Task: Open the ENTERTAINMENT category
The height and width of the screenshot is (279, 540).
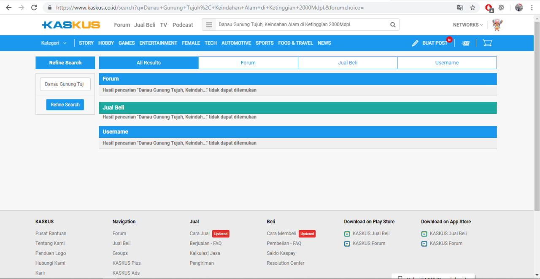Action: point(158,43)
